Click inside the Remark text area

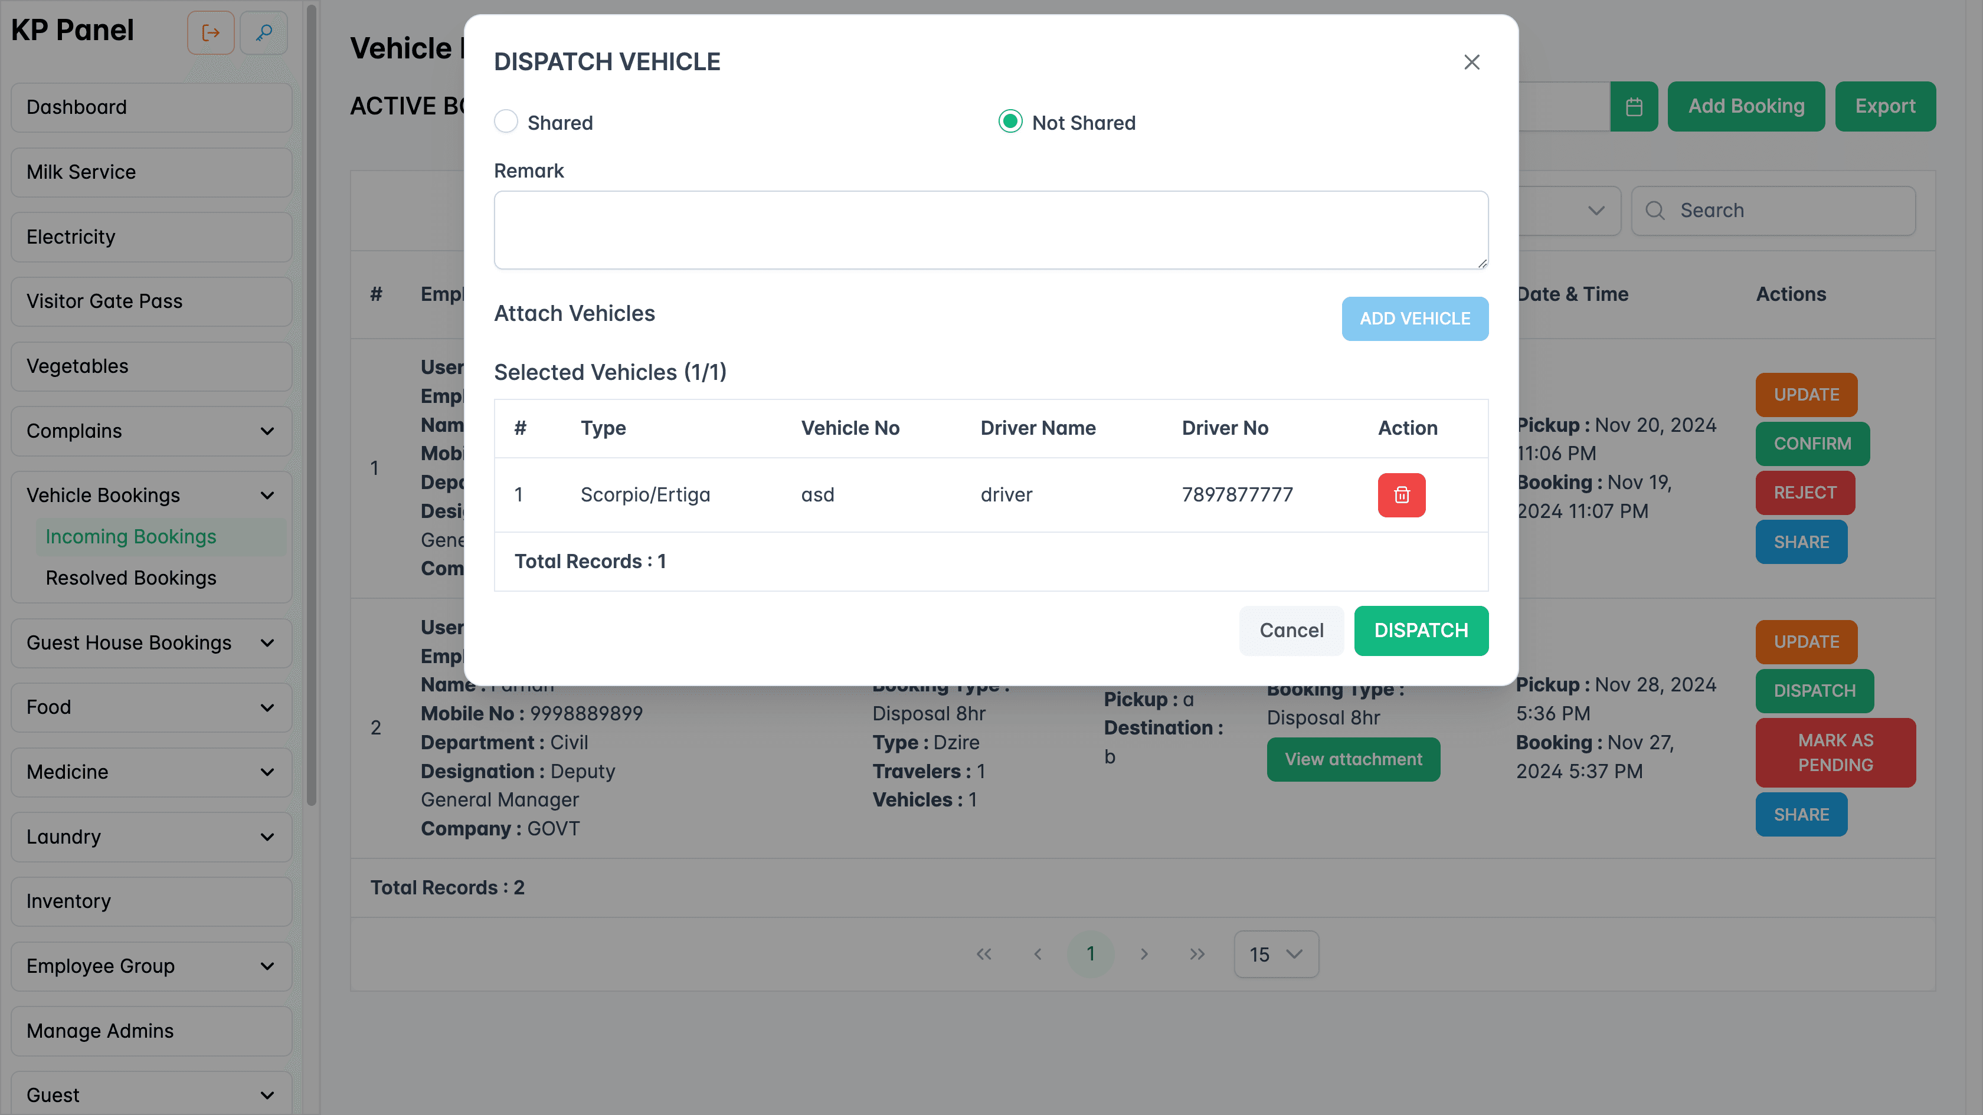[x=990, y=229]
